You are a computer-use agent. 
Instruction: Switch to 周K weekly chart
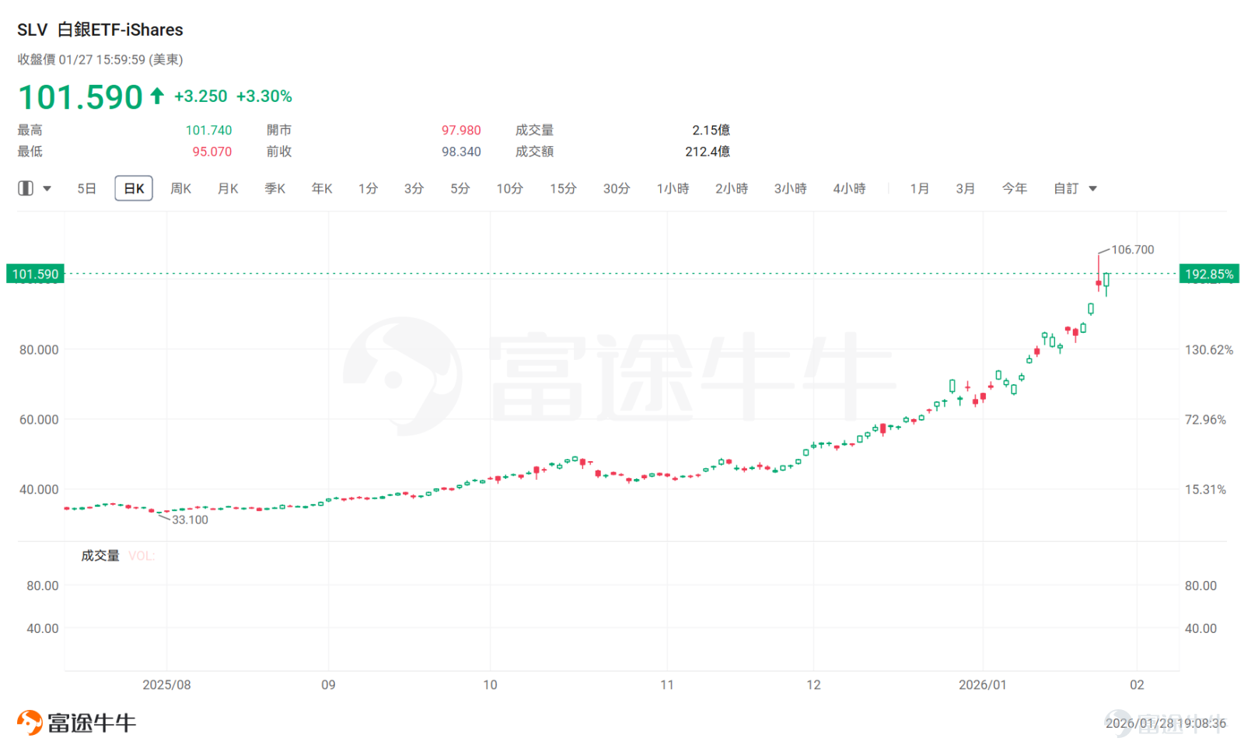point(180,188)
